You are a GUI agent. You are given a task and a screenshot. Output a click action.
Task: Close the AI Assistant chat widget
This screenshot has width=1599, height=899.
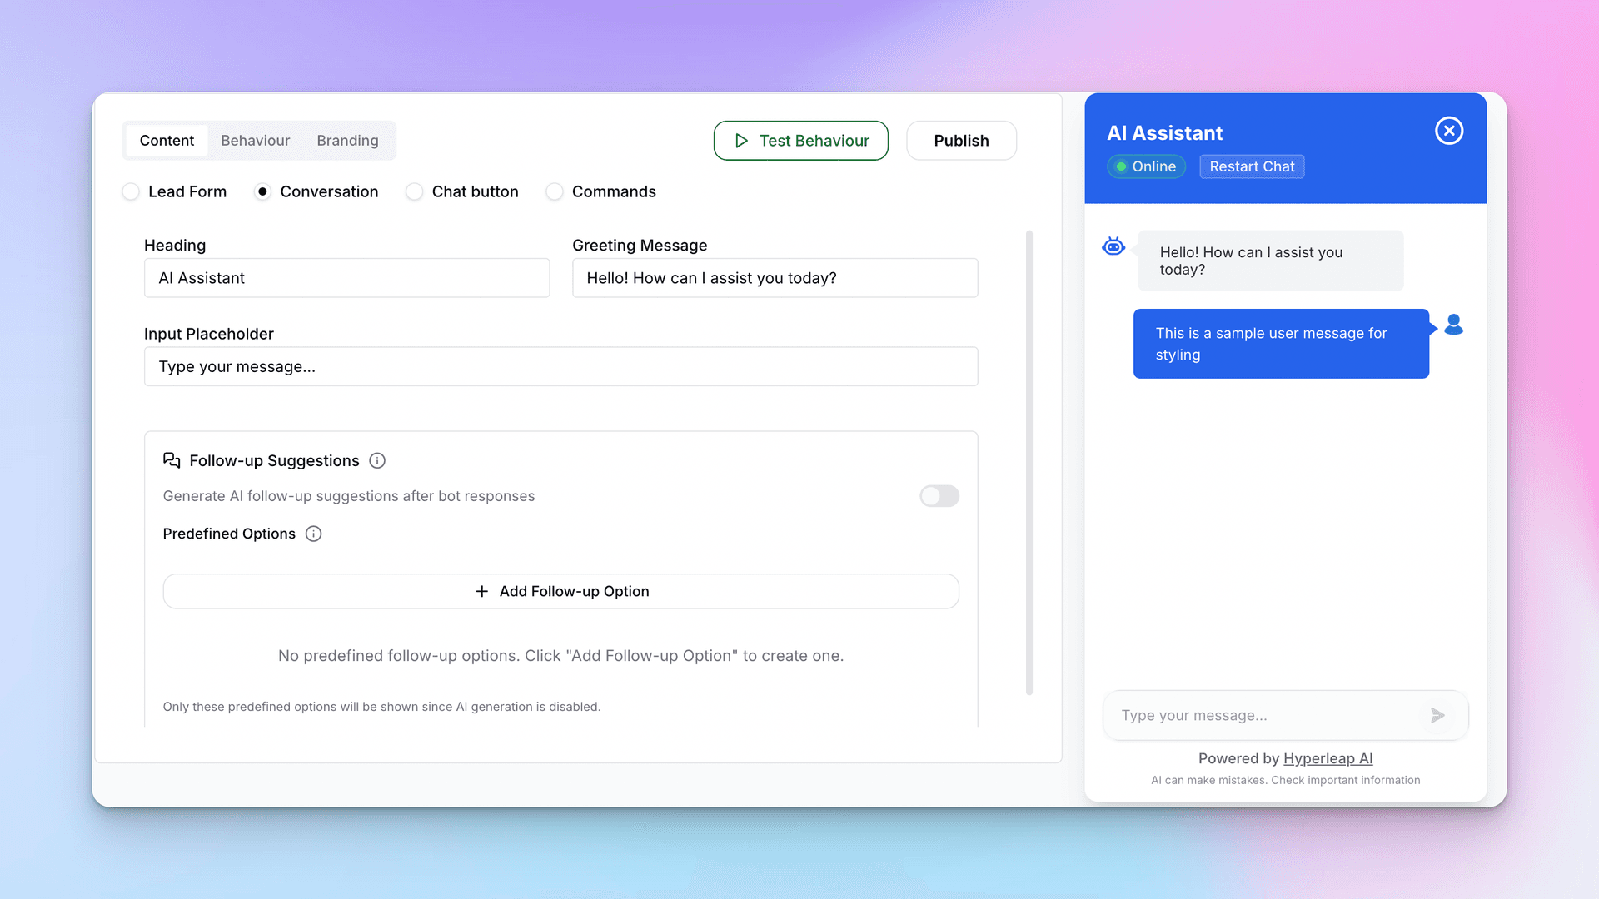tap(1449, 131)
